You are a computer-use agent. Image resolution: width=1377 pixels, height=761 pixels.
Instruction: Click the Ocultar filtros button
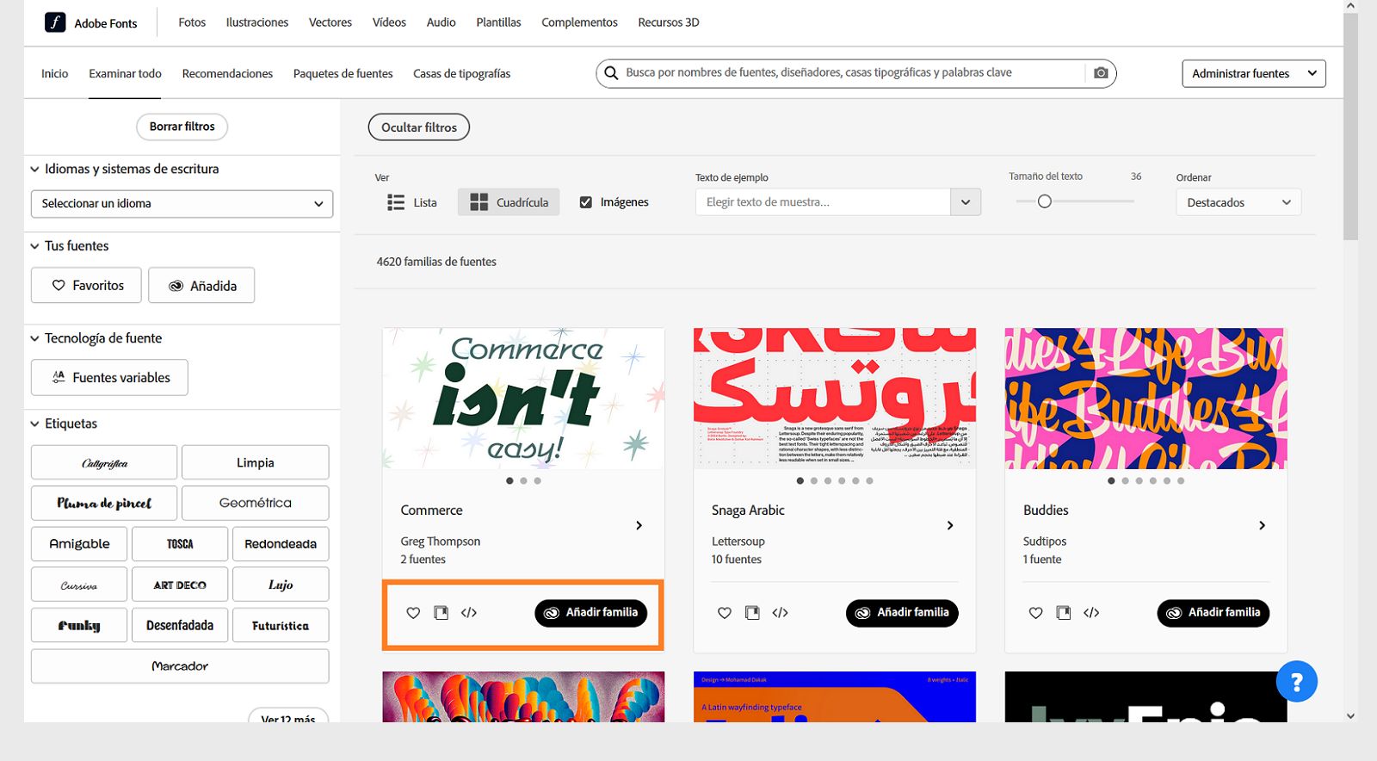[x=419, y=127]
